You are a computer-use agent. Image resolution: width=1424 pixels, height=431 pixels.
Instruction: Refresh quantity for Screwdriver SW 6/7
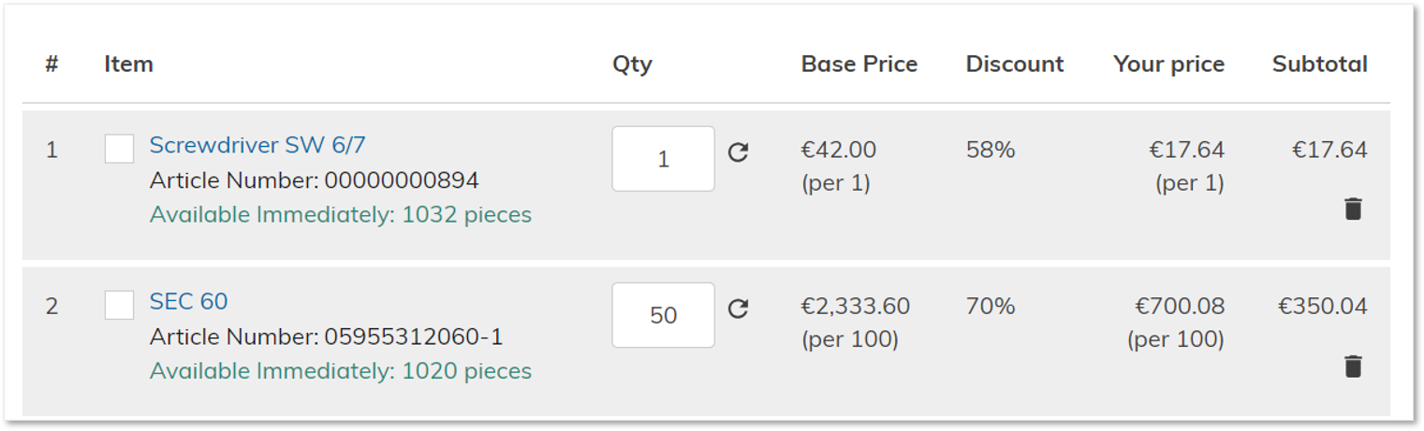pos(738,151)
